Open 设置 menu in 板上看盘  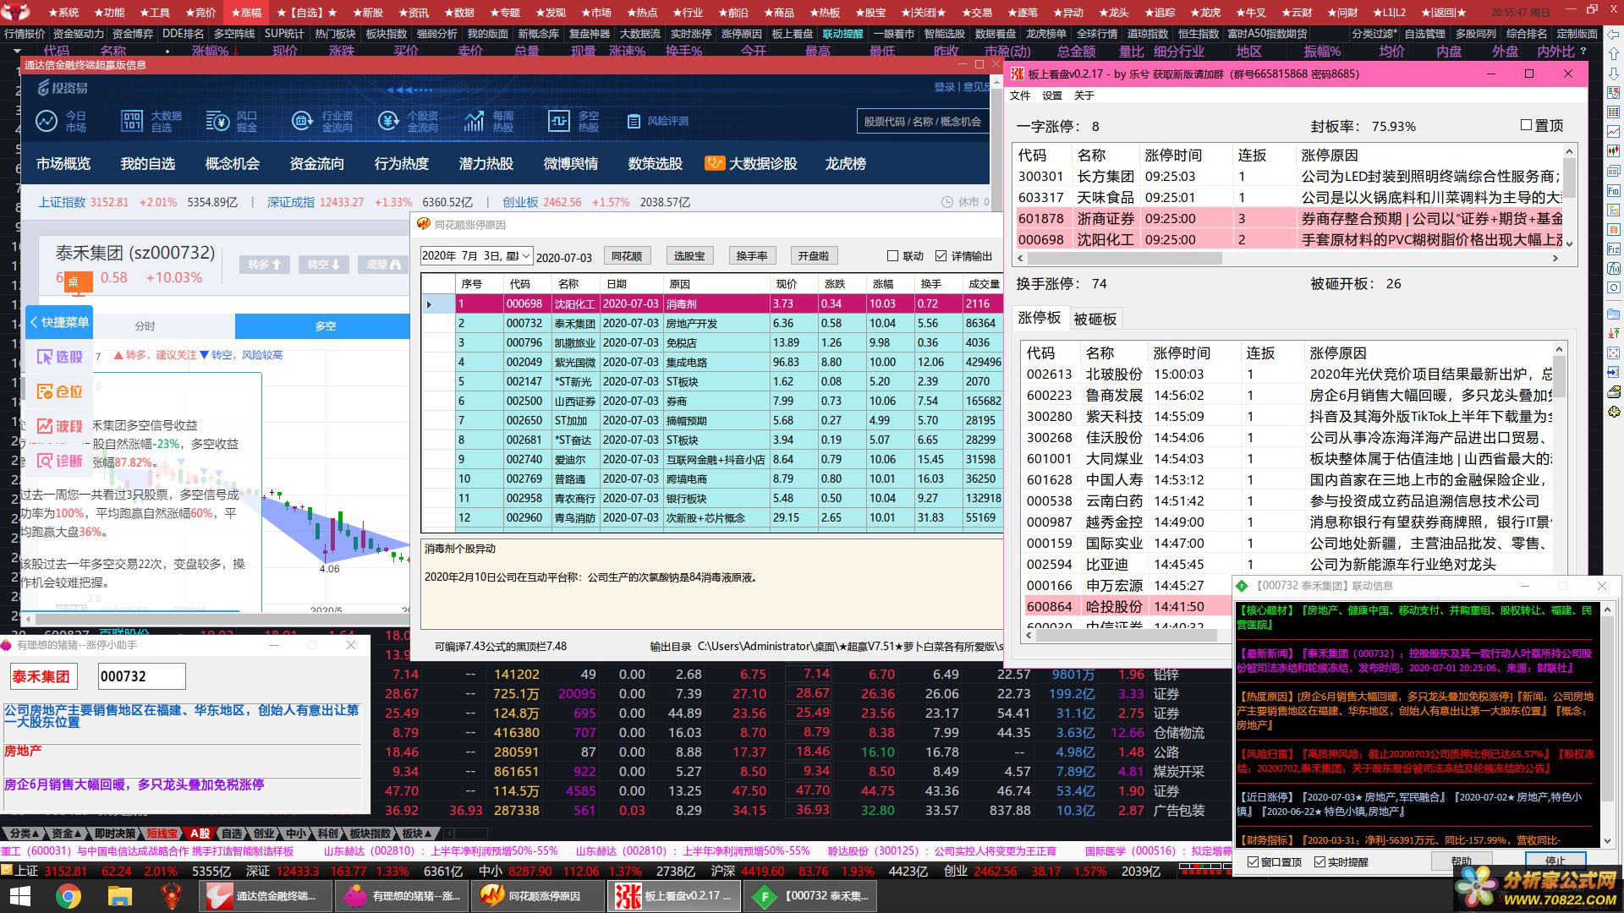tap(1052, 96)
